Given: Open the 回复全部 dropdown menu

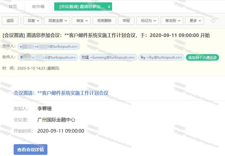Looking at the screenshot, I should pyautogui.click(x=57, y=21).
